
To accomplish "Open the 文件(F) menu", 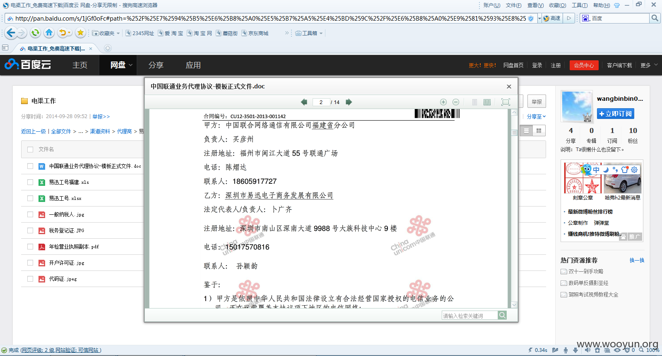I will [513, 5].
